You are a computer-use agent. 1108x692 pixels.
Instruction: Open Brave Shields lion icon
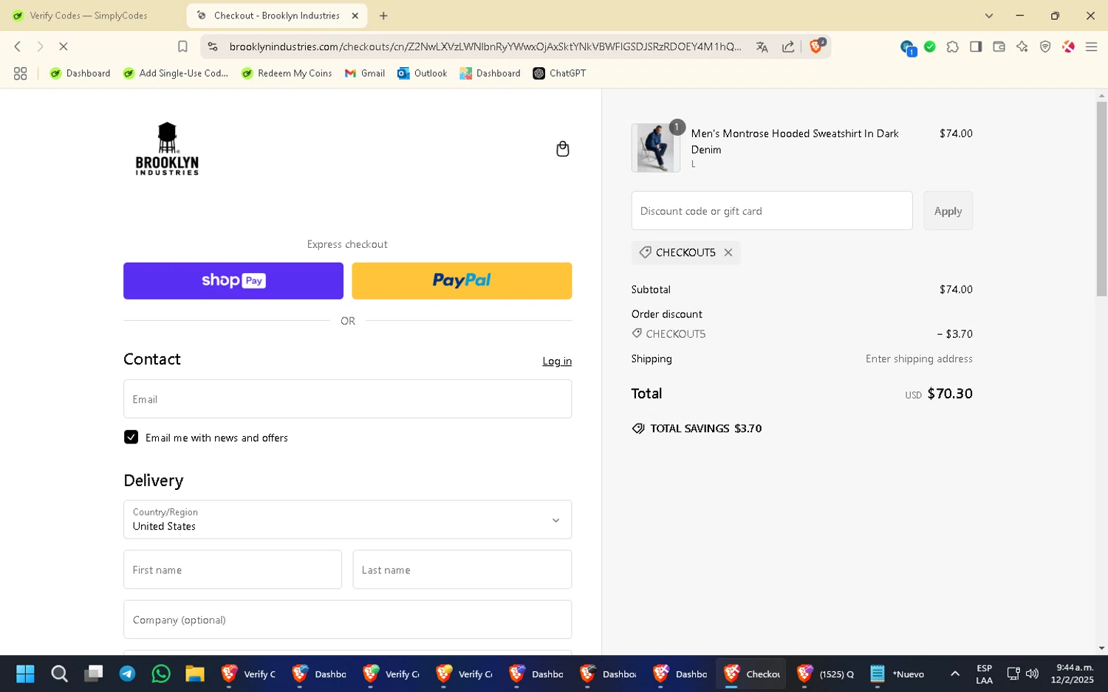817,46
